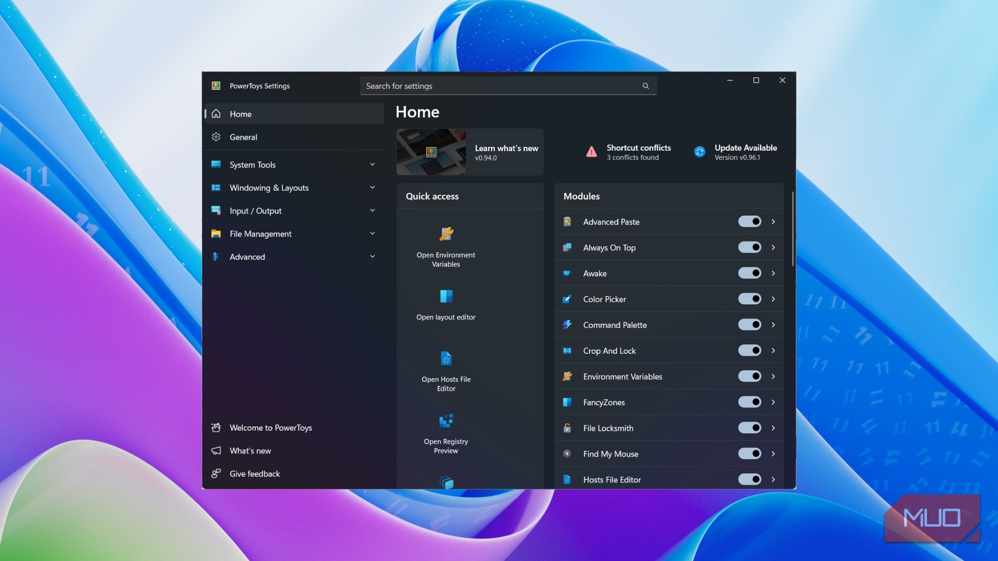Click the Open Hosts File Editor icon
This screenshot has width=998, height=561.
(446, 358)
